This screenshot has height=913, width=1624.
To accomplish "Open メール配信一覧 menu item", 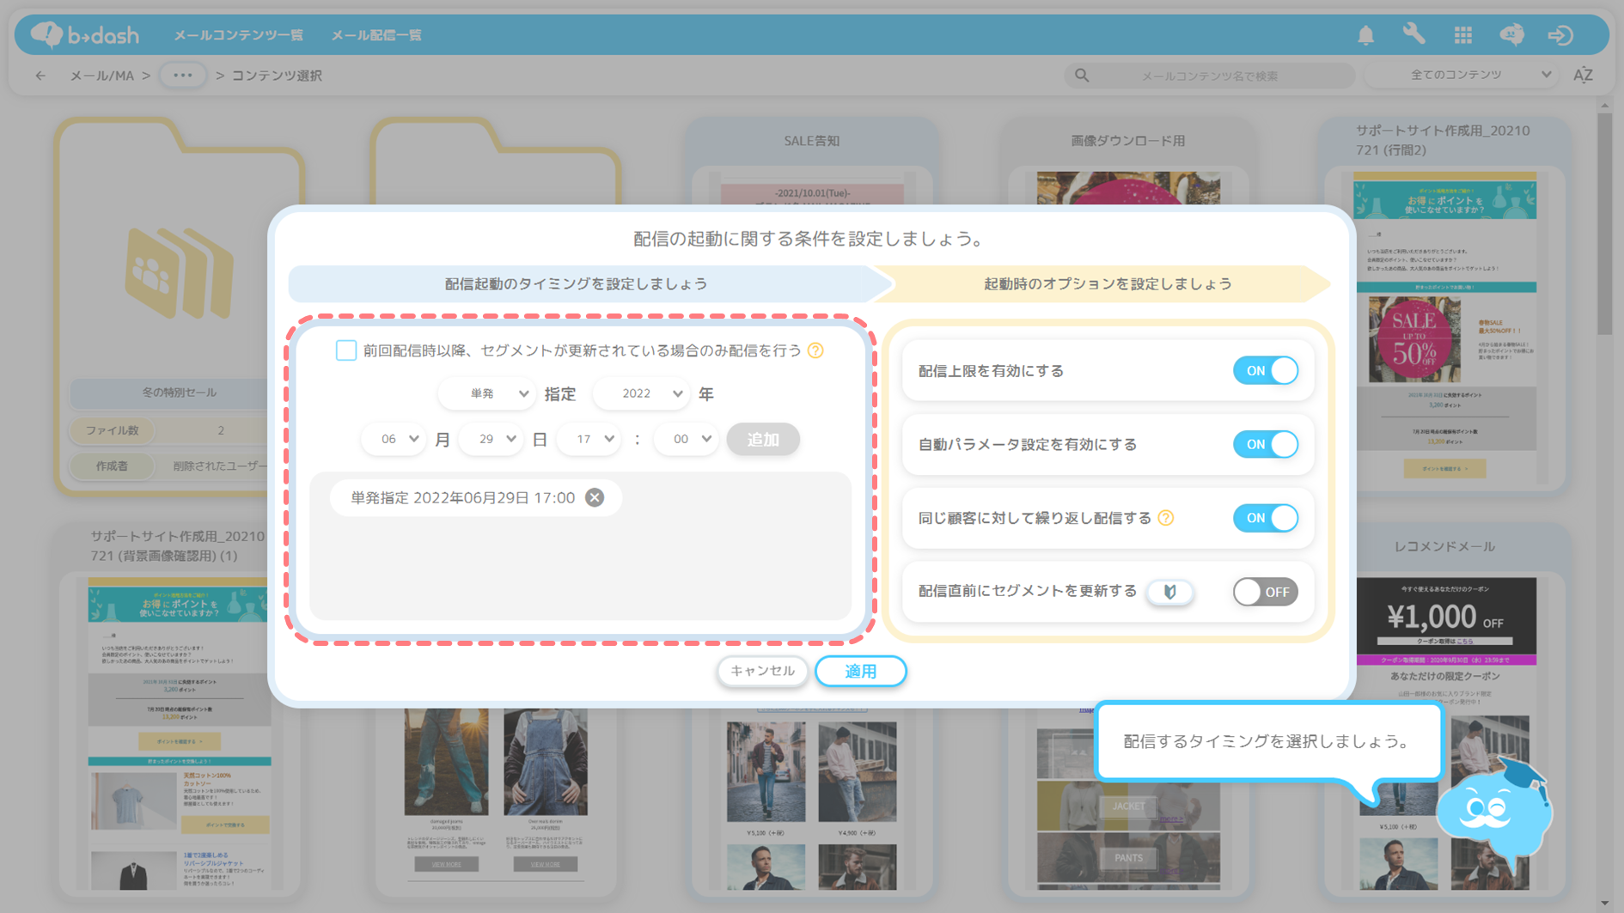I will [x=376, y=35].
